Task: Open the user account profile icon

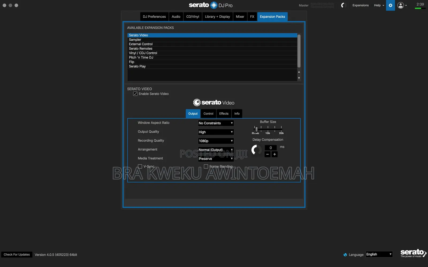Action: [x=400, y=5]
